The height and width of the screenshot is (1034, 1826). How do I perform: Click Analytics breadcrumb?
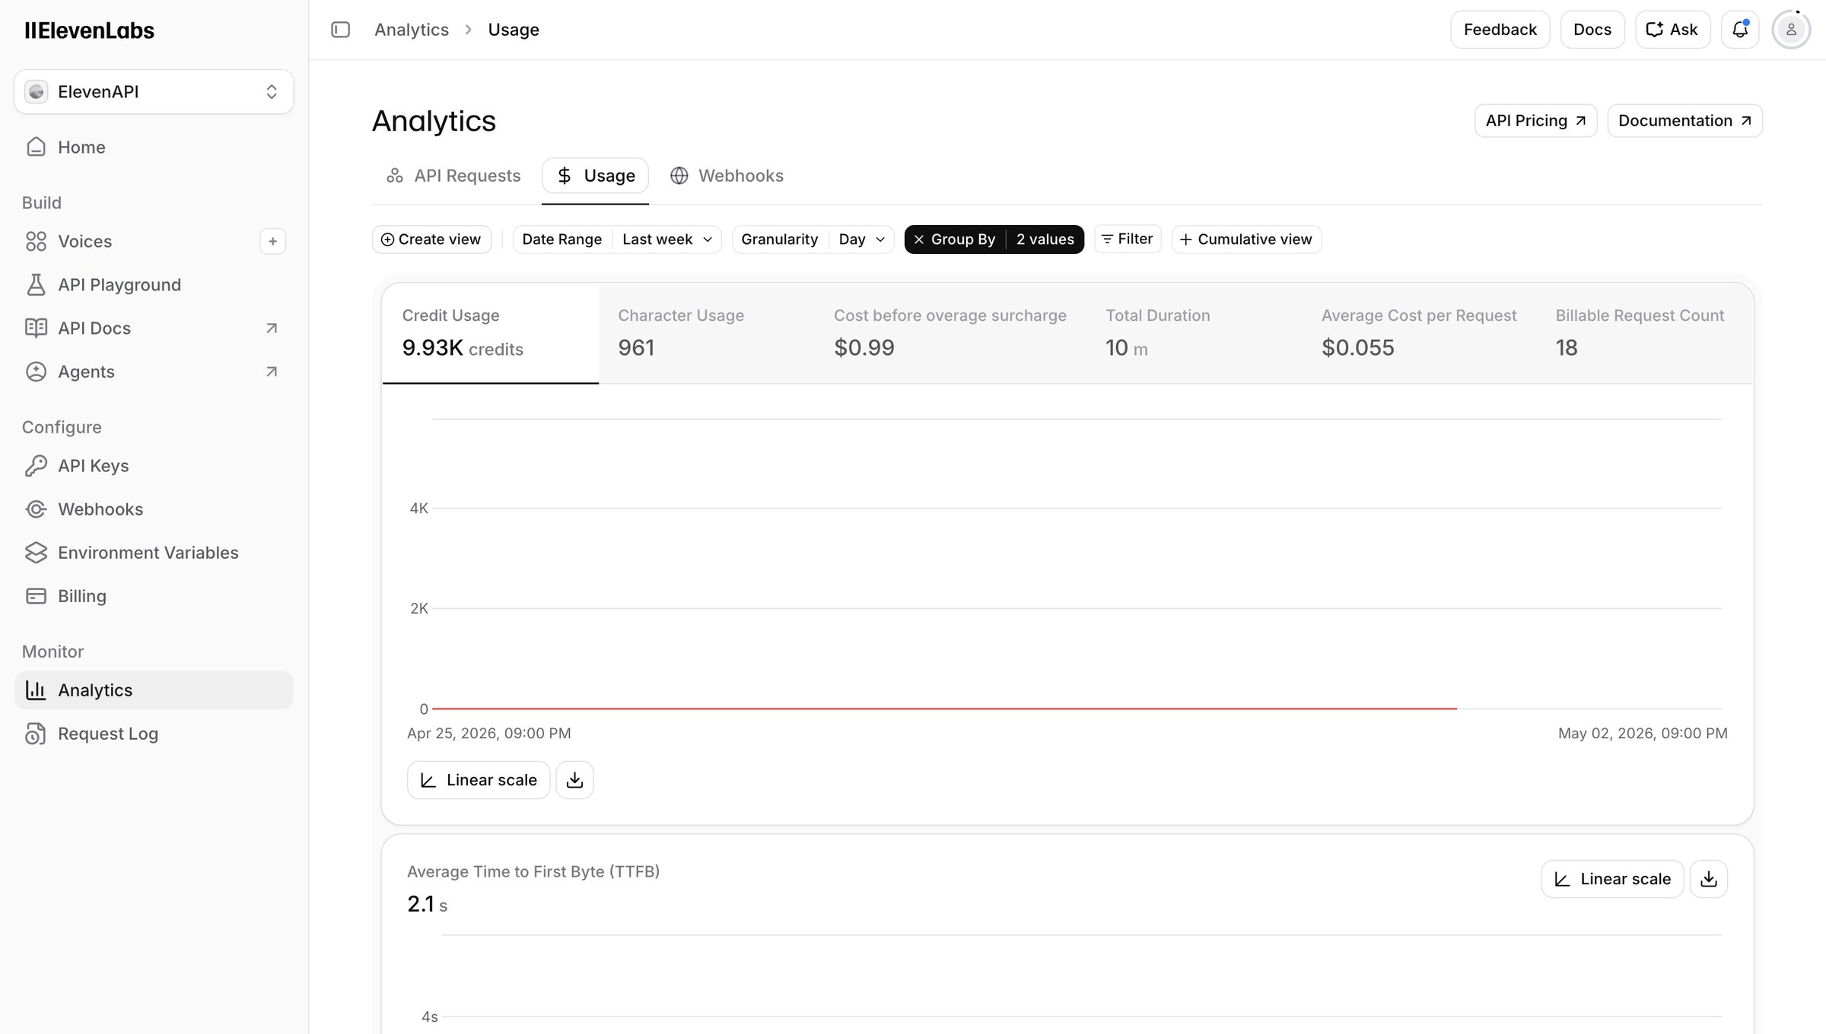pos(412,30)
